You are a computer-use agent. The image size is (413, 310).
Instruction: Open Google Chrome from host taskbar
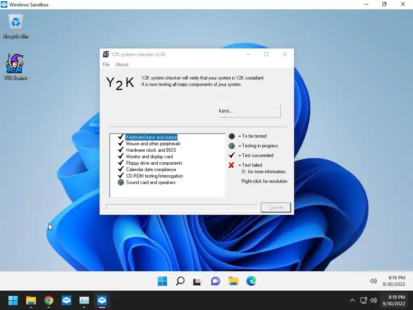(x=49, y=300)
